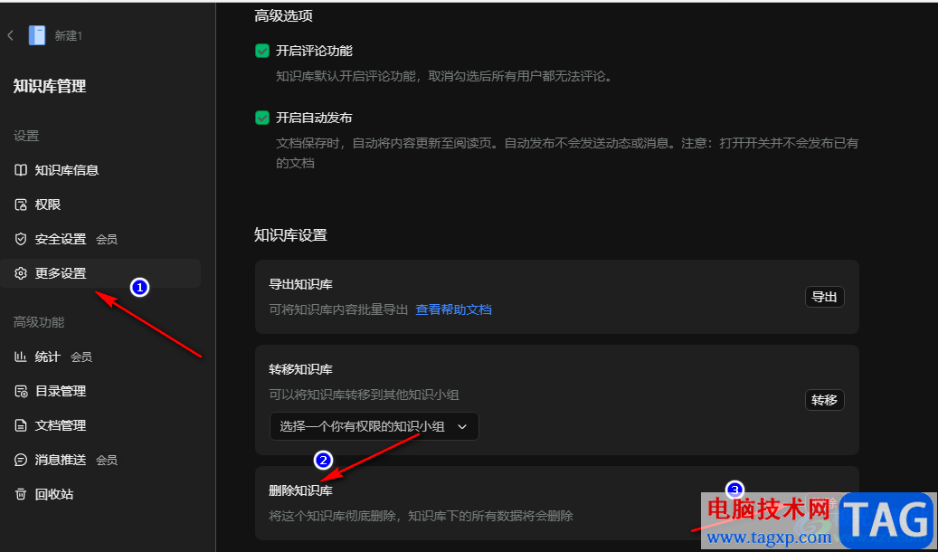Click the 会员 badge beside 消息推送
The image size is (938, 552).
[107, 461]
